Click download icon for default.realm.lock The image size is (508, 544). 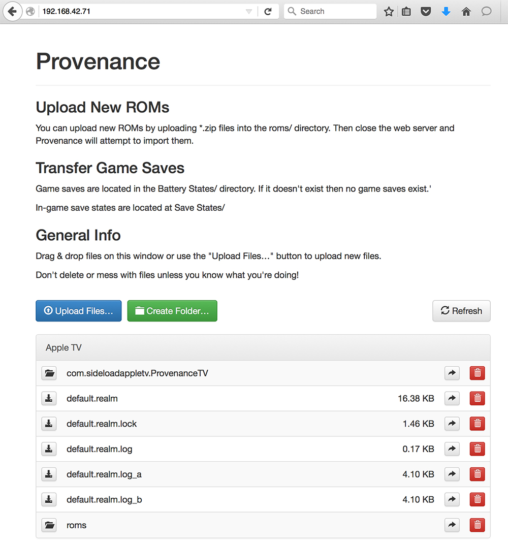pyautogui.click(x=49, y=424)
